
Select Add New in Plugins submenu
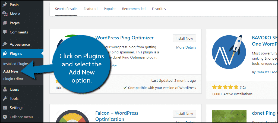pyautogui.click(x=11, y=71)
